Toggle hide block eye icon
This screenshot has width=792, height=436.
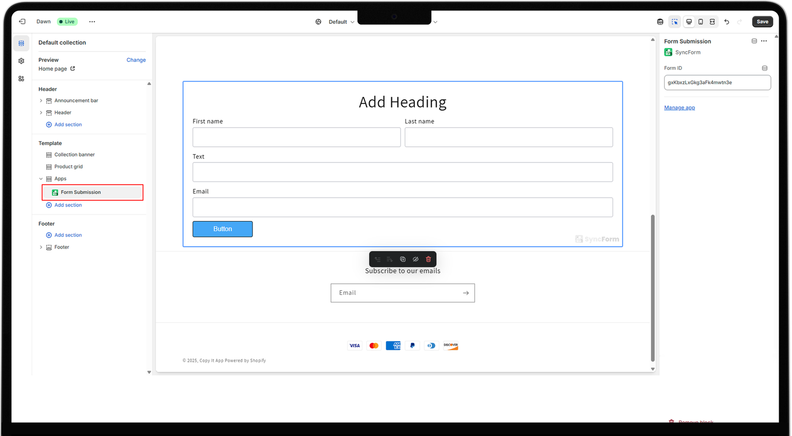coord(415,259)
